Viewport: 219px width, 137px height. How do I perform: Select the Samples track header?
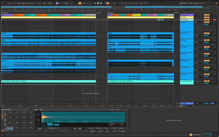(187, 20)
